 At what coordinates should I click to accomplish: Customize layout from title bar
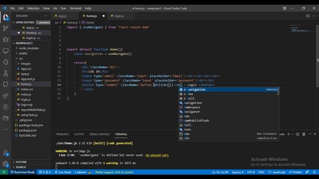285,8
